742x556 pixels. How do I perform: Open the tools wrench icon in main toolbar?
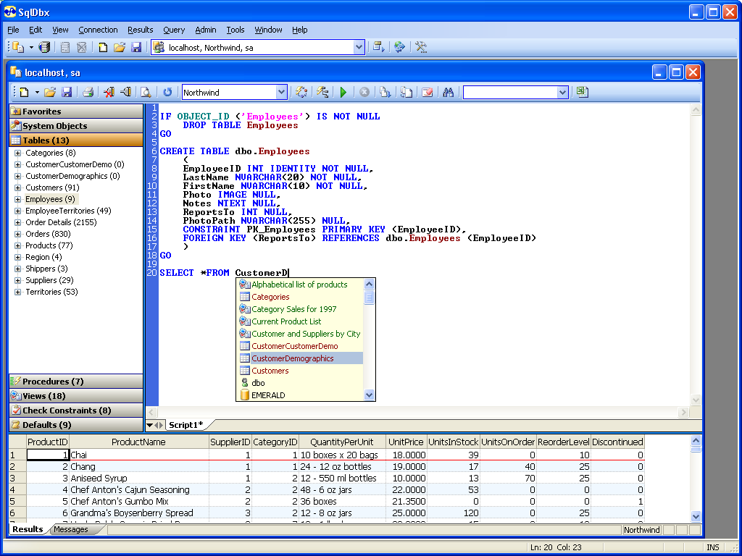pyautogui.click(x=421, y=47)
